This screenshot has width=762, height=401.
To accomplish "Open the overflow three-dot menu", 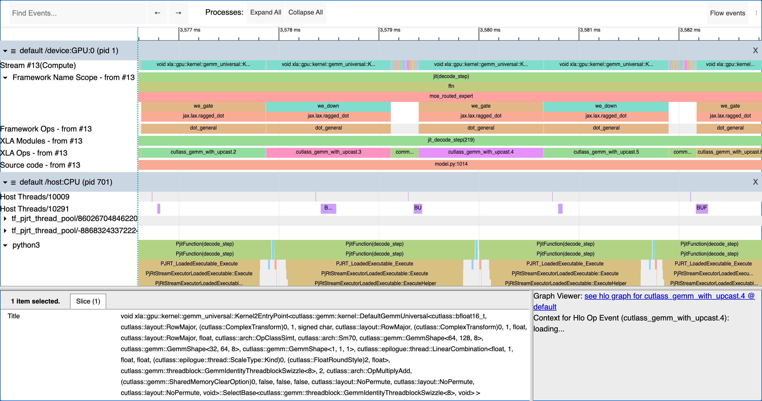I will 757,13.
